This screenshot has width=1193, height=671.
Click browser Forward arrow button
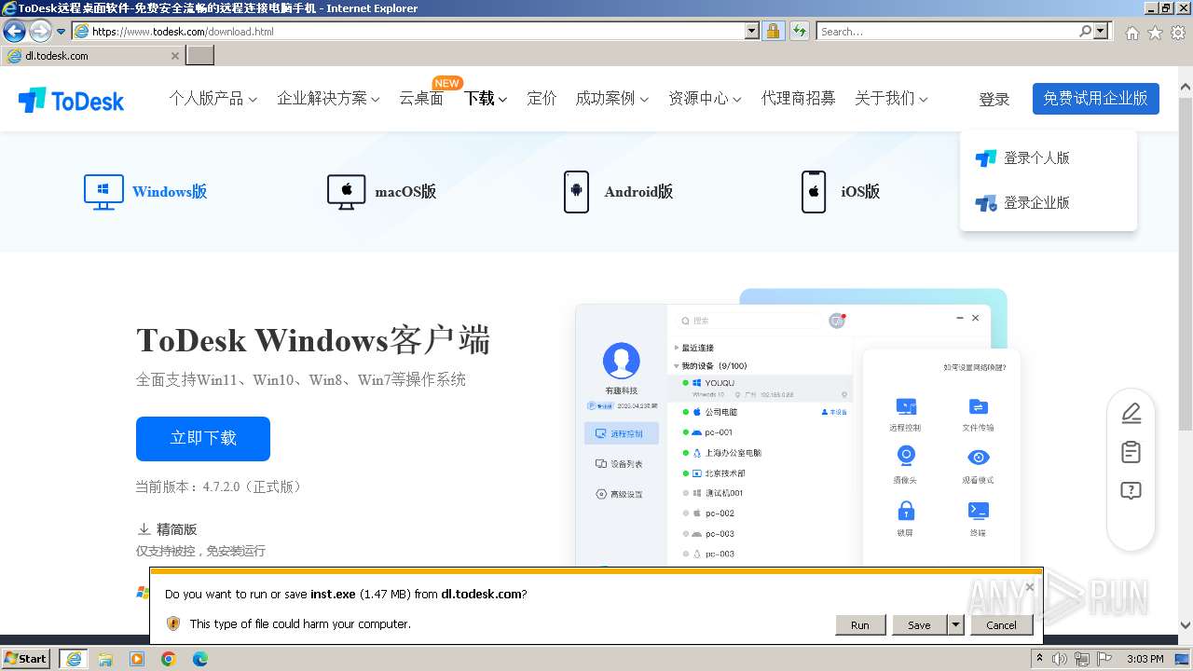tap(40, 31)
